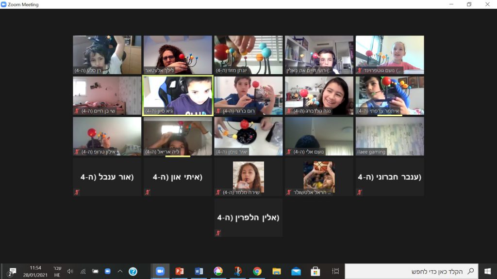Open the Mail app in the taskbar
Screen dimensions: 497x279
pyautogui.click(x=296, y=271)
